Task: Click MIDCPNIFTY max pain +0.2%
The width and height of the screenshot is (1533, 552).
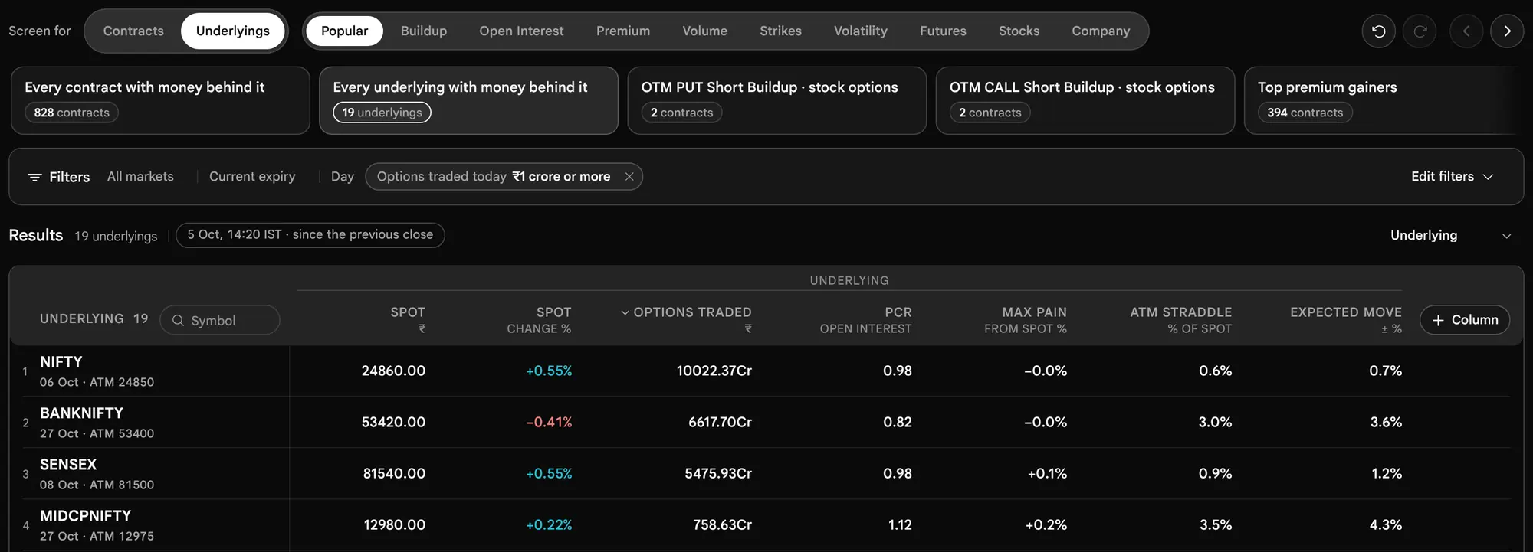Action: [x=1046, y=525]
